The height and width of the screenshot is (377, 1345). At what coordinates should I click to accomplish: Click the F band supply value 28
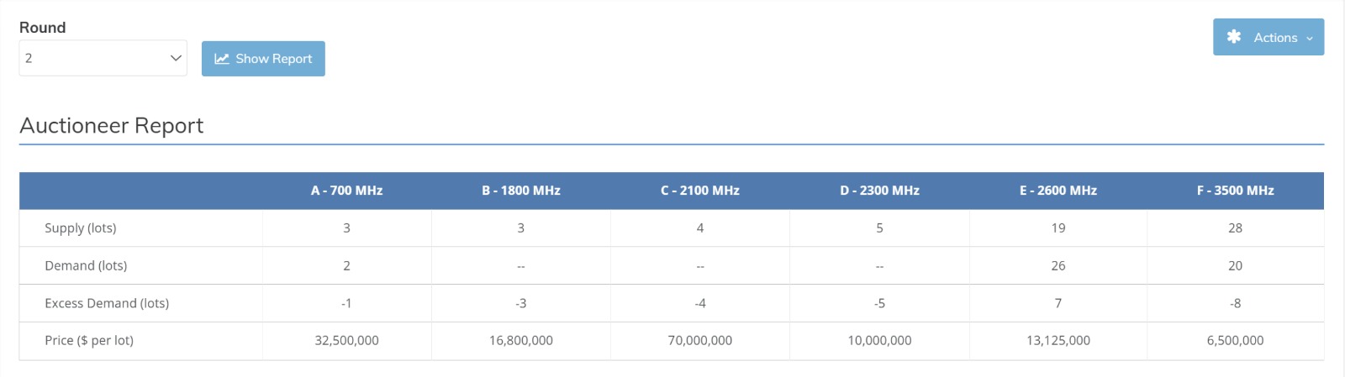point(1235,228)
